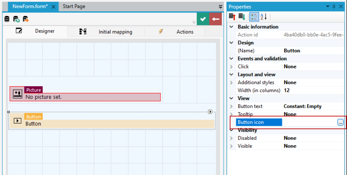Open the Initial mapping tab
The width and height of the screenshot is (347, 175).
click(x=106, y=32)
